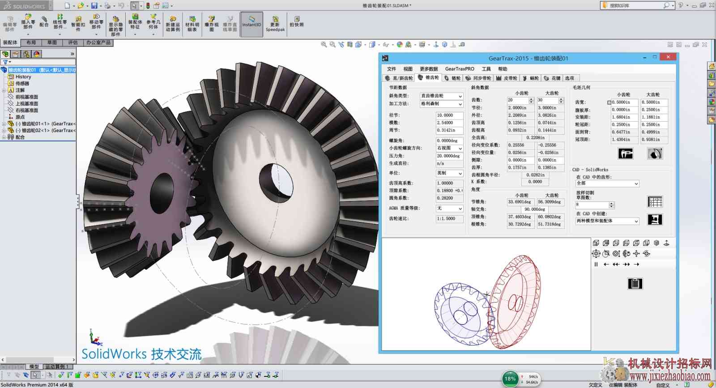Click the 压力角 field showing 20.0000deg
This screenshot has height=388, width=716.
(450, 156)
